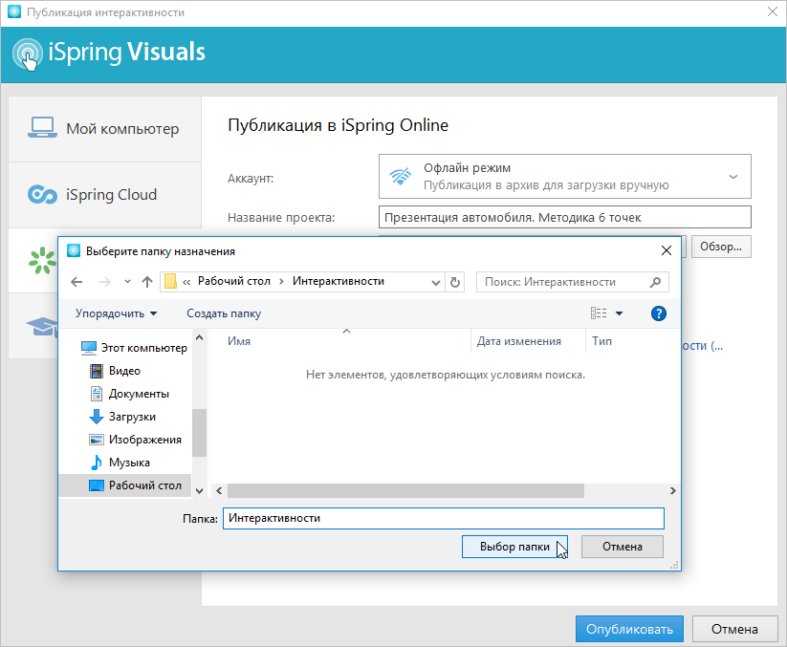The width and height of the screenshot is (787, 647).
Task: Click Рабочий стол in the address path
Action: tap(234, 281)
